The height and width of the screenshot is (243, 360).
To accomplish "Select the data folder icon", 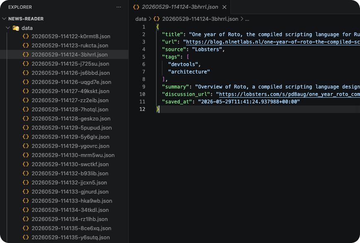I will click(16, 28).
